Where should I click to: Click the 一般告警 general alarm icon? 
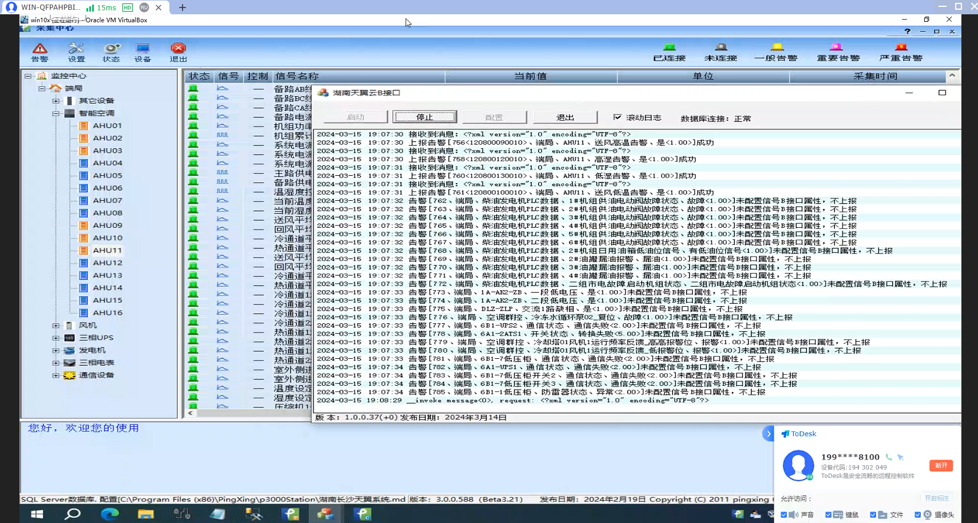click(777, 47)
